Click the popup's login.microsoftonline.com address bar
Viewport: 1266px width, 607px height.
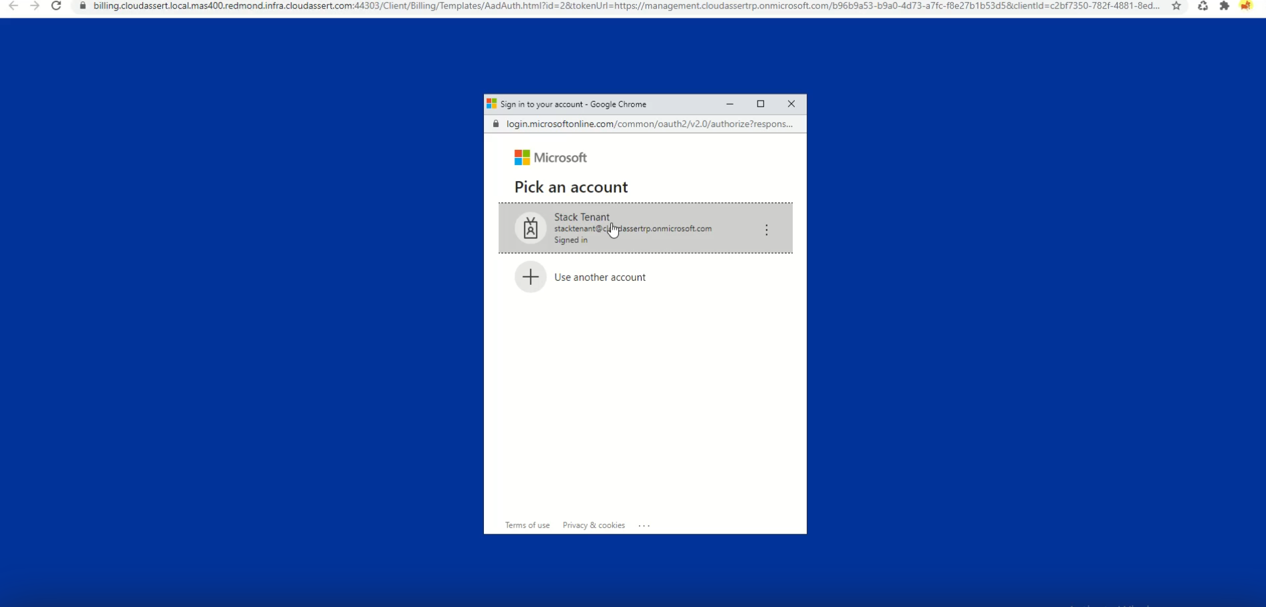649,124
